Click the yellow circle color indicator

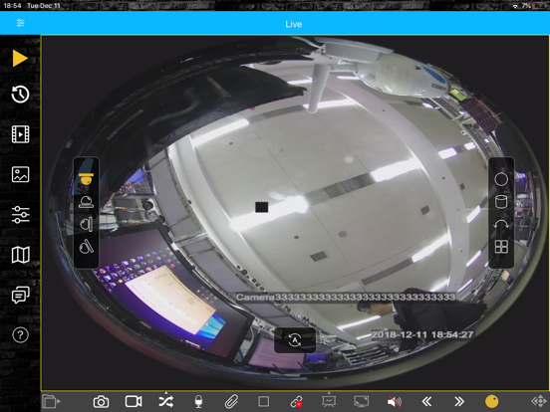click(x=491, y=401)
